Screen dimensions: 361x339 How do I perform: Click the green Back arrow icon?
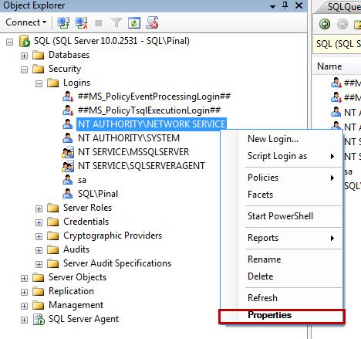(x=325, y=24)
